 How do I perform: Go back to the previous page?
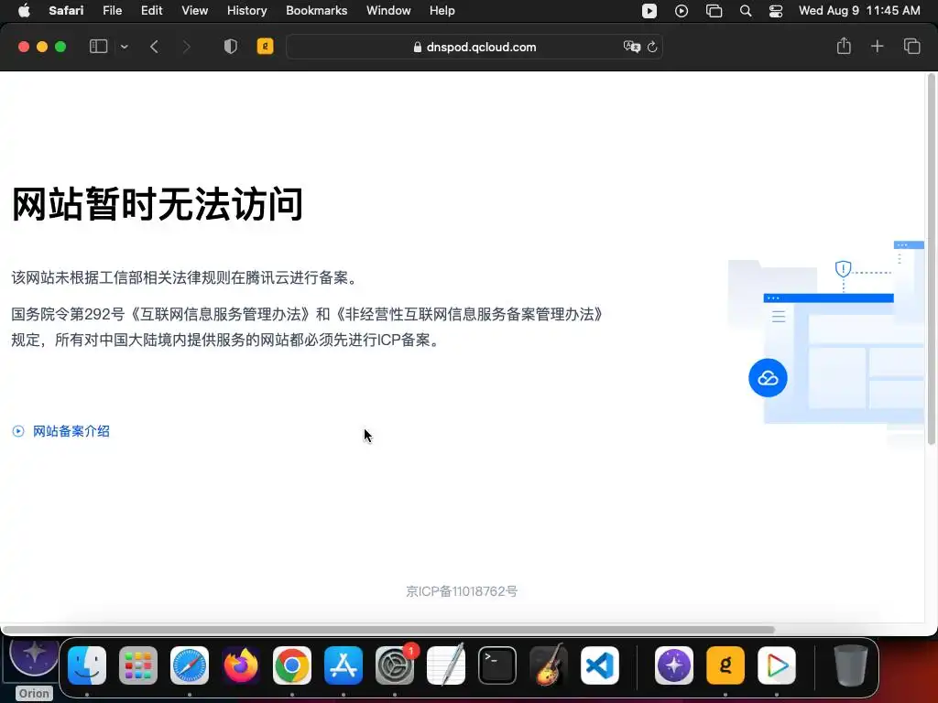click(x=154, y=47)
